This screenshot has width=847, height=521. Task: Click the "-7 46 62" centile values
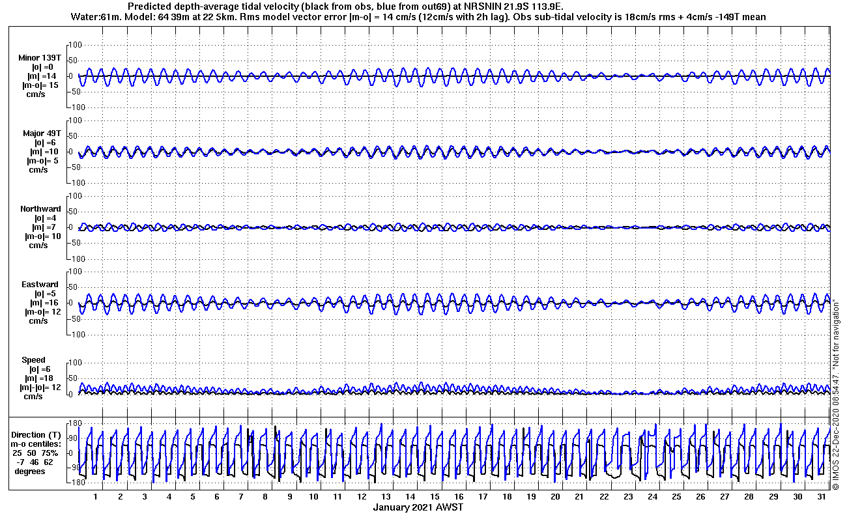point(36,462)
